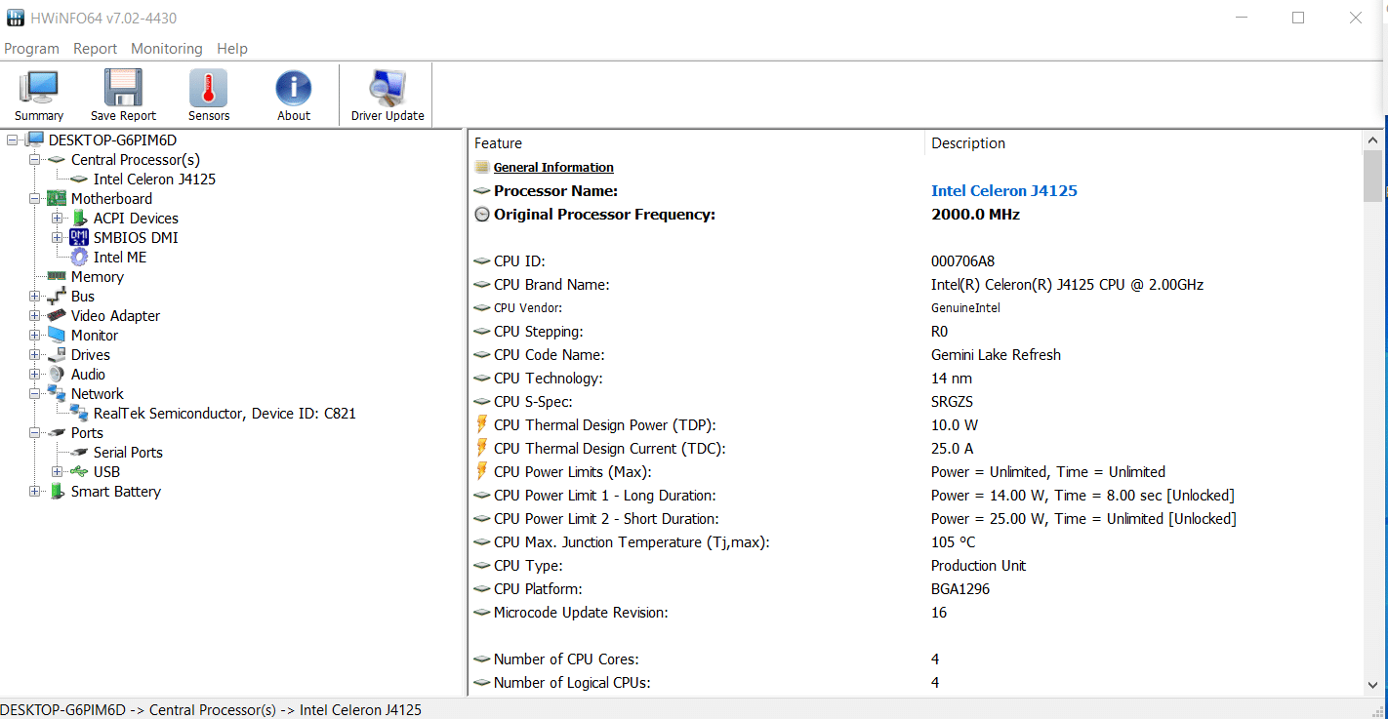Viewport: 1388px width, 719px height.
Task: Click the Smart Battery icon
Action: [x=58, y=491]
